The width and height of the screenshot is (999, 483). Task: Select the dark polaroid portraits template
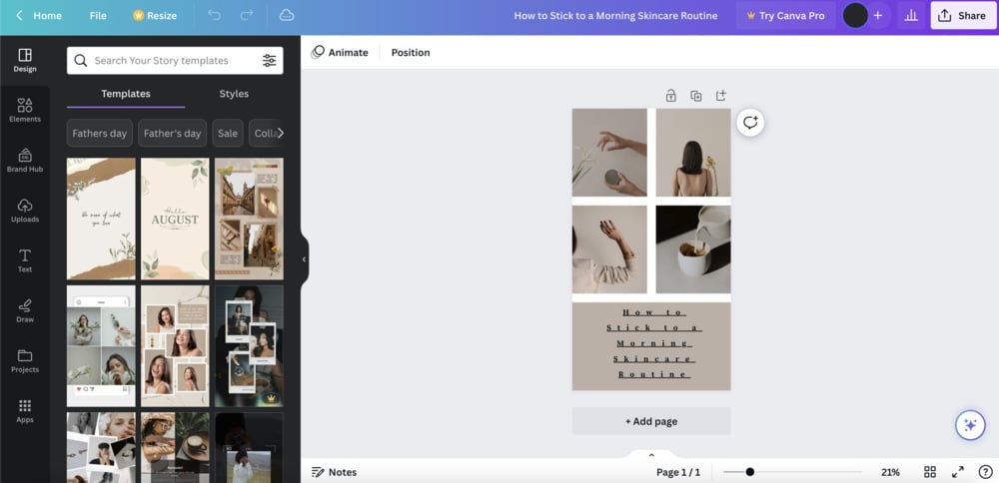pyautogui.click(x=249, y=346)
